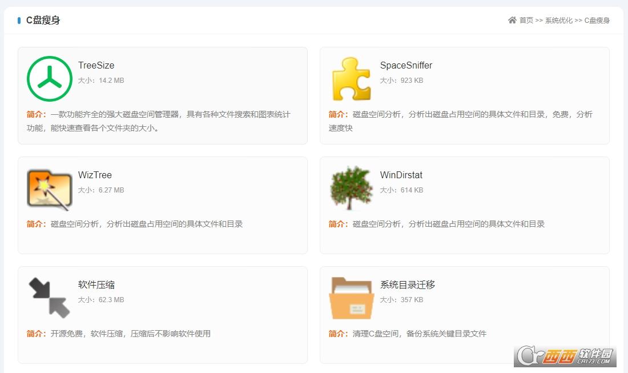Open the SpaceSniffer title link
Screen dimensions: 628x373
406,65
